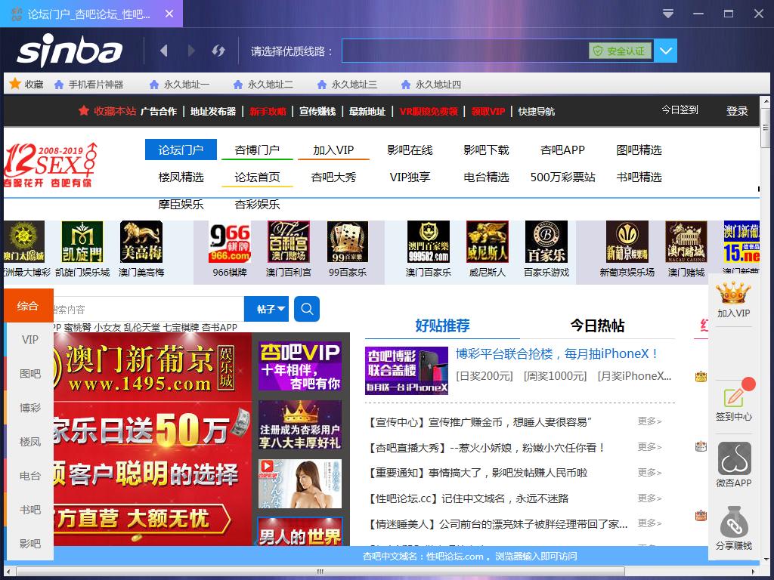Viewport: 774px width, 580px height.
Task: Switch to the 好贴推荐 tab
Action: click(x=442, y=325)
